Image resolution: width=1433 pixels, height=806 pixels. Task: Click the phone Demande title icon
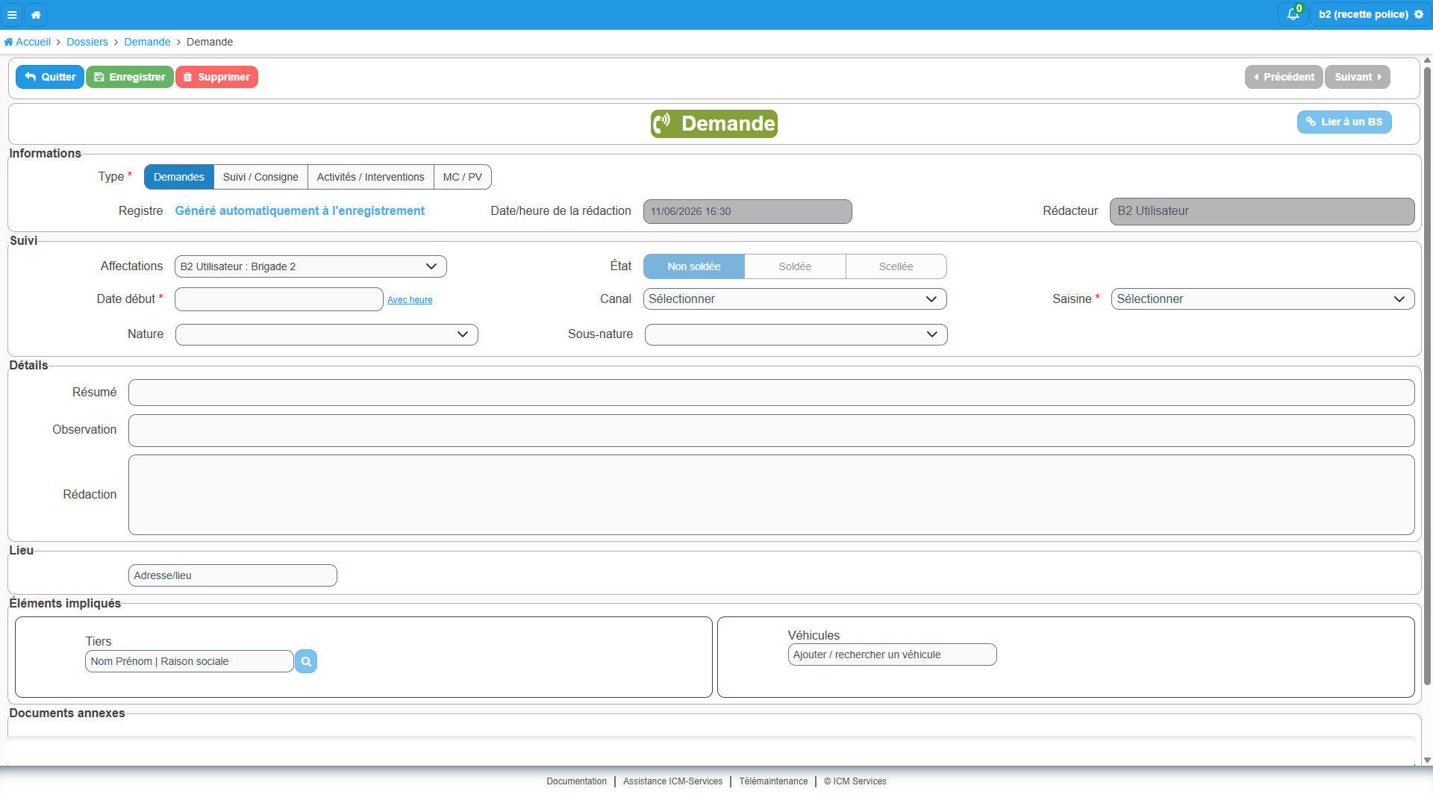(x=662, y=123)
